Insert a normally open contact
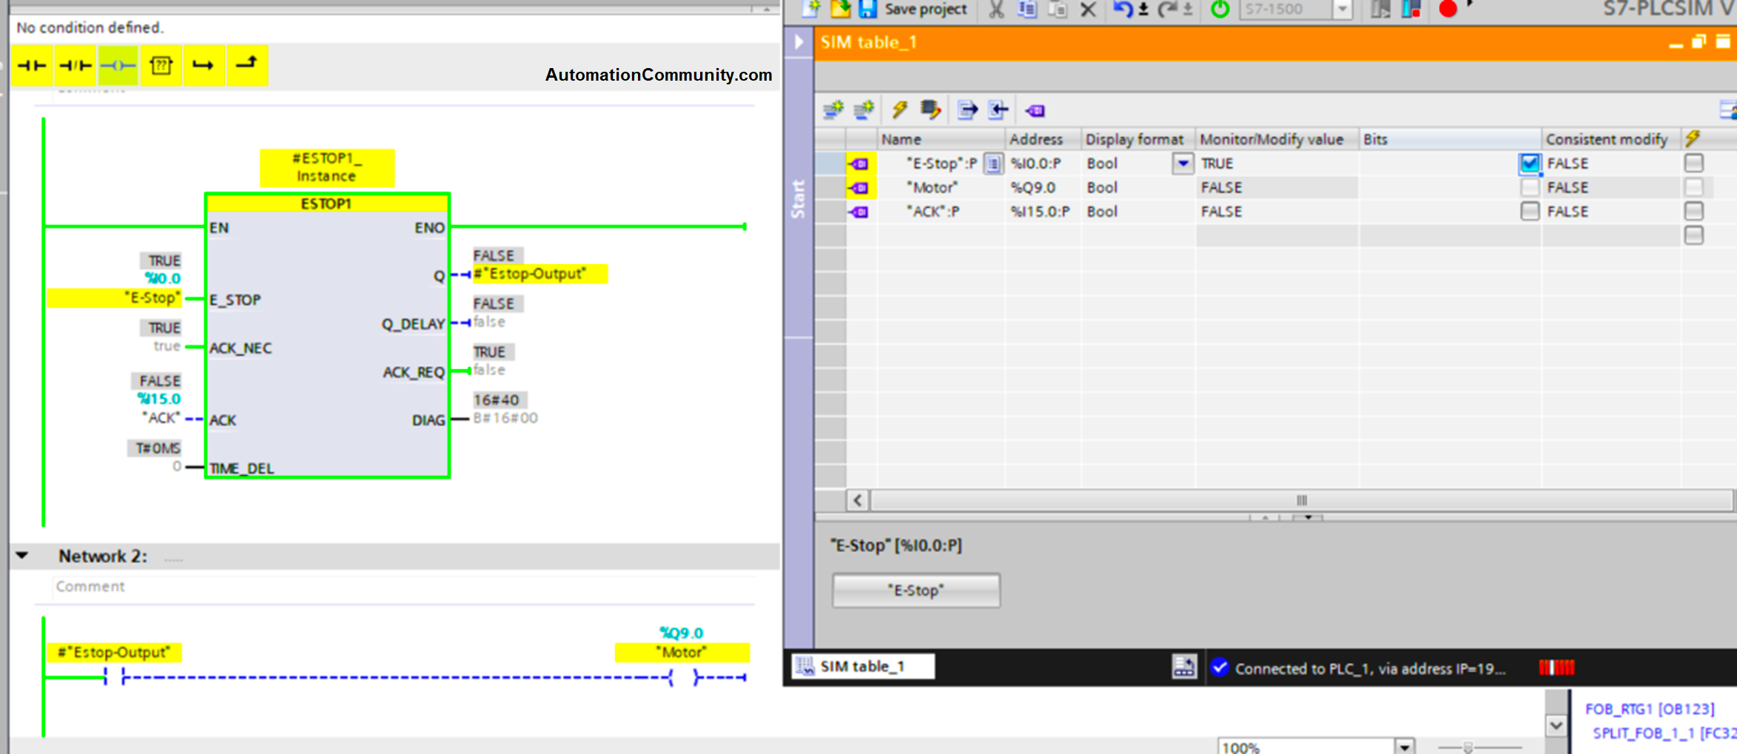Image resolution: width=1737 pixels, height=754 pixels. 32,66
